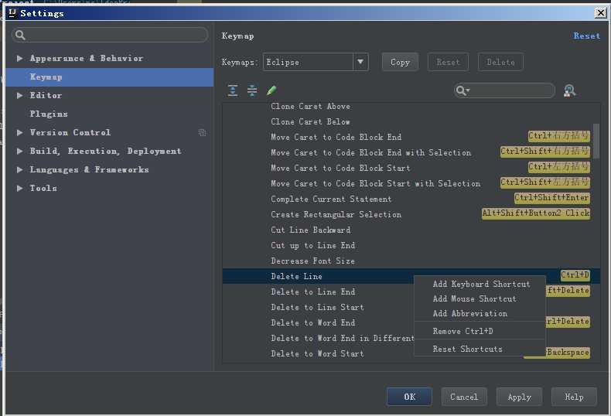Expand the Editor settings node
The image size is (611, 416).
tap(19, 95)
